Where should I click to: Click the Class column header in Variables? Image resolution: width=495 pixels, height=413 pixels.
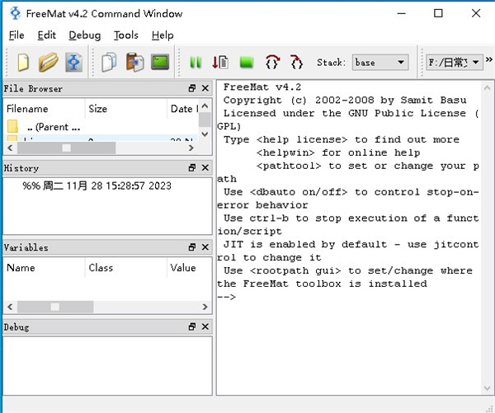[x=101, y=267]
